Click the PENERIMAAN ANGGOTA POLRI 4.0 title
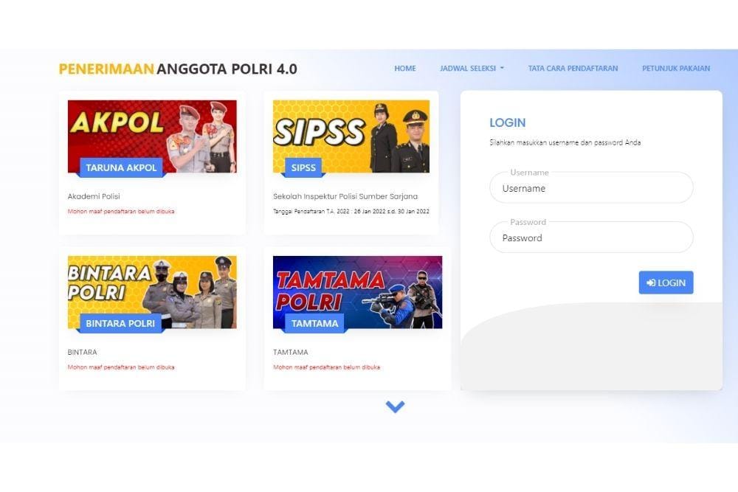Screen dimensions: 738x492 click(x=178, y=69)
